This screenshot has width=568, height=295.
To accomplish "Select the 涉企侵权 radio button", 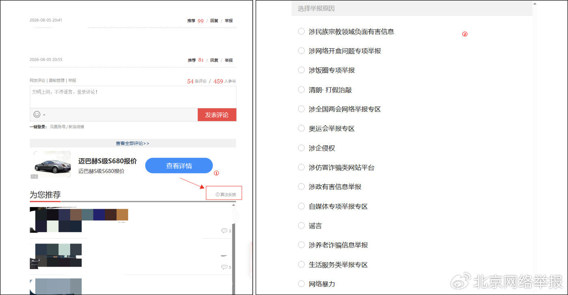I will pos(301,148).
